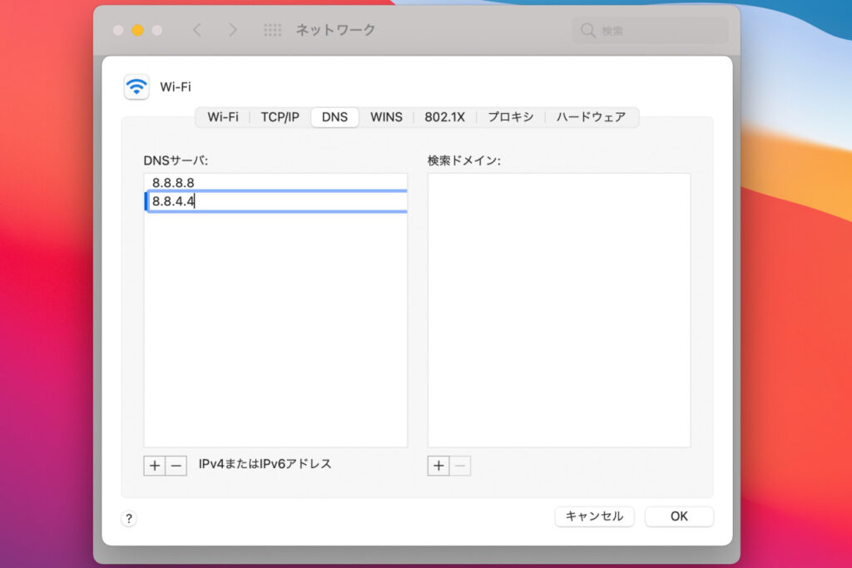Switch to the ハードウェア tab
This screenshot has height=568, width=852.
[592, 117]
